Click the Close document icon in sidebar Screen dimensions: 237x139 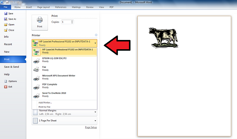pos(6,30)
